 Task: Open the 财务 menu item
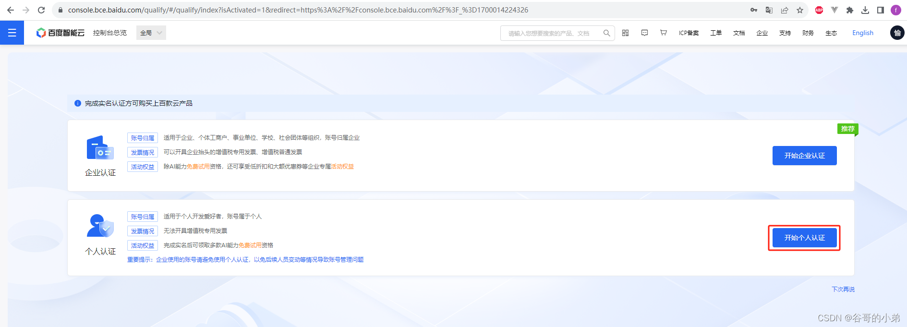pyautogui.click(x=808, y=33)
